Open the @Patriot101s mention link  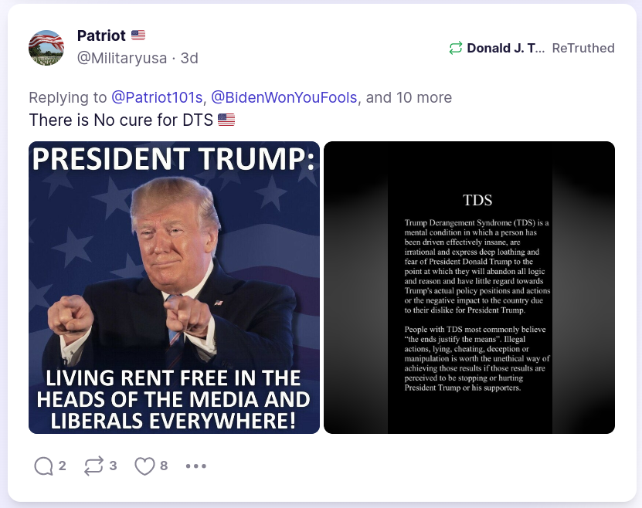coord(158,97)
